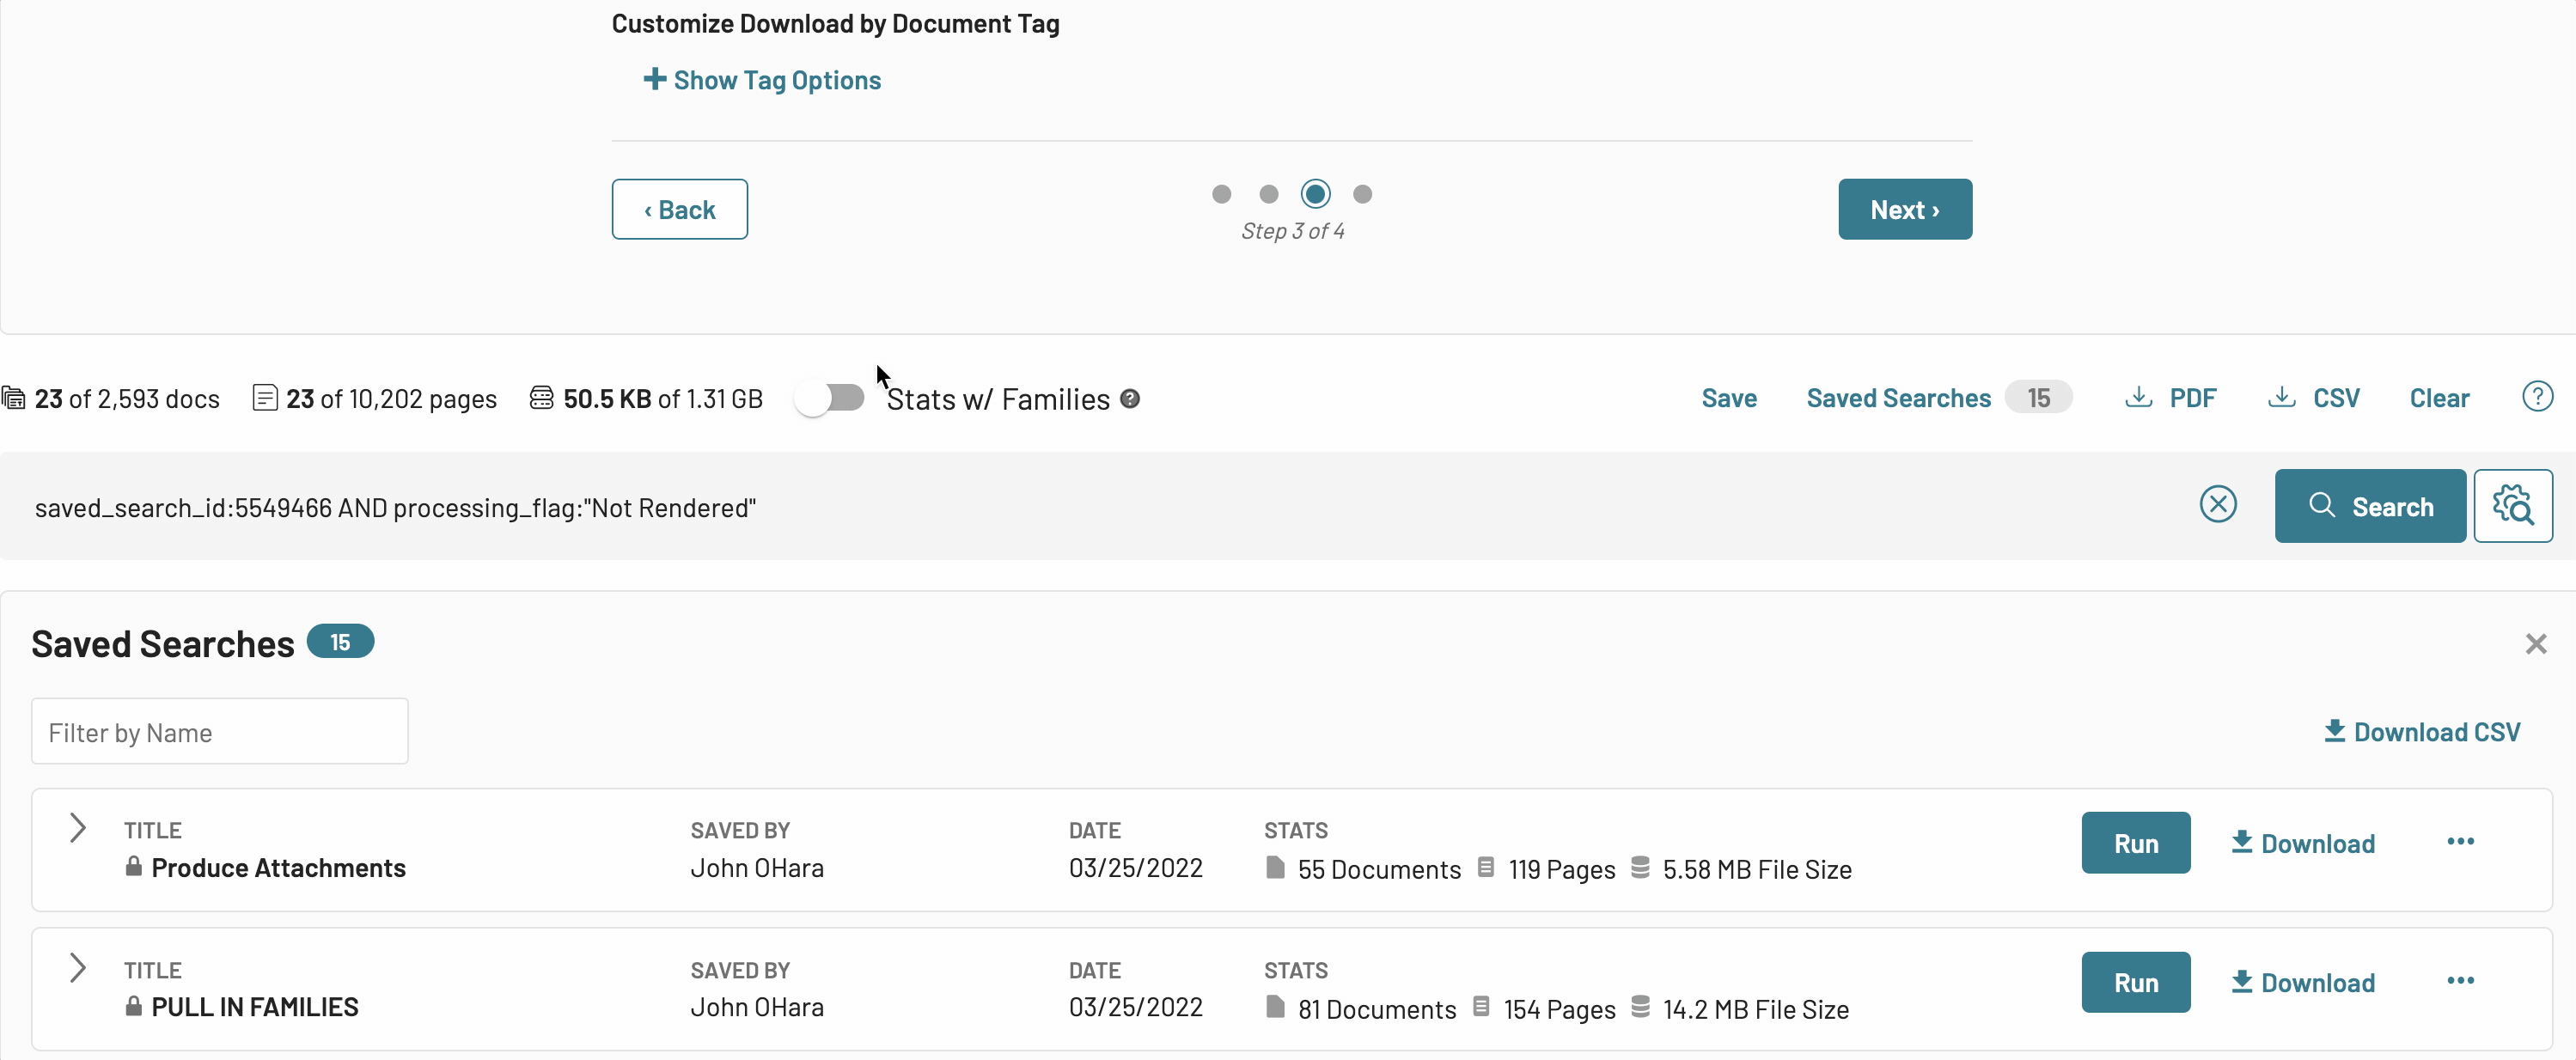The height and width of the screenshot is (1060, 2576).
Task: Click the PDF download icon
Action: [x=2138, y=397]
